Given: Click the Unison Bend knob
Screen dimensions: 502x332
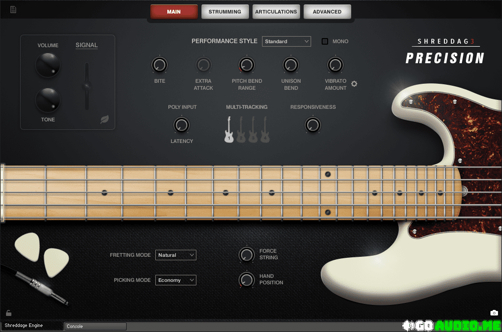Looking at the screenshot, I should (x=291, y=65).
